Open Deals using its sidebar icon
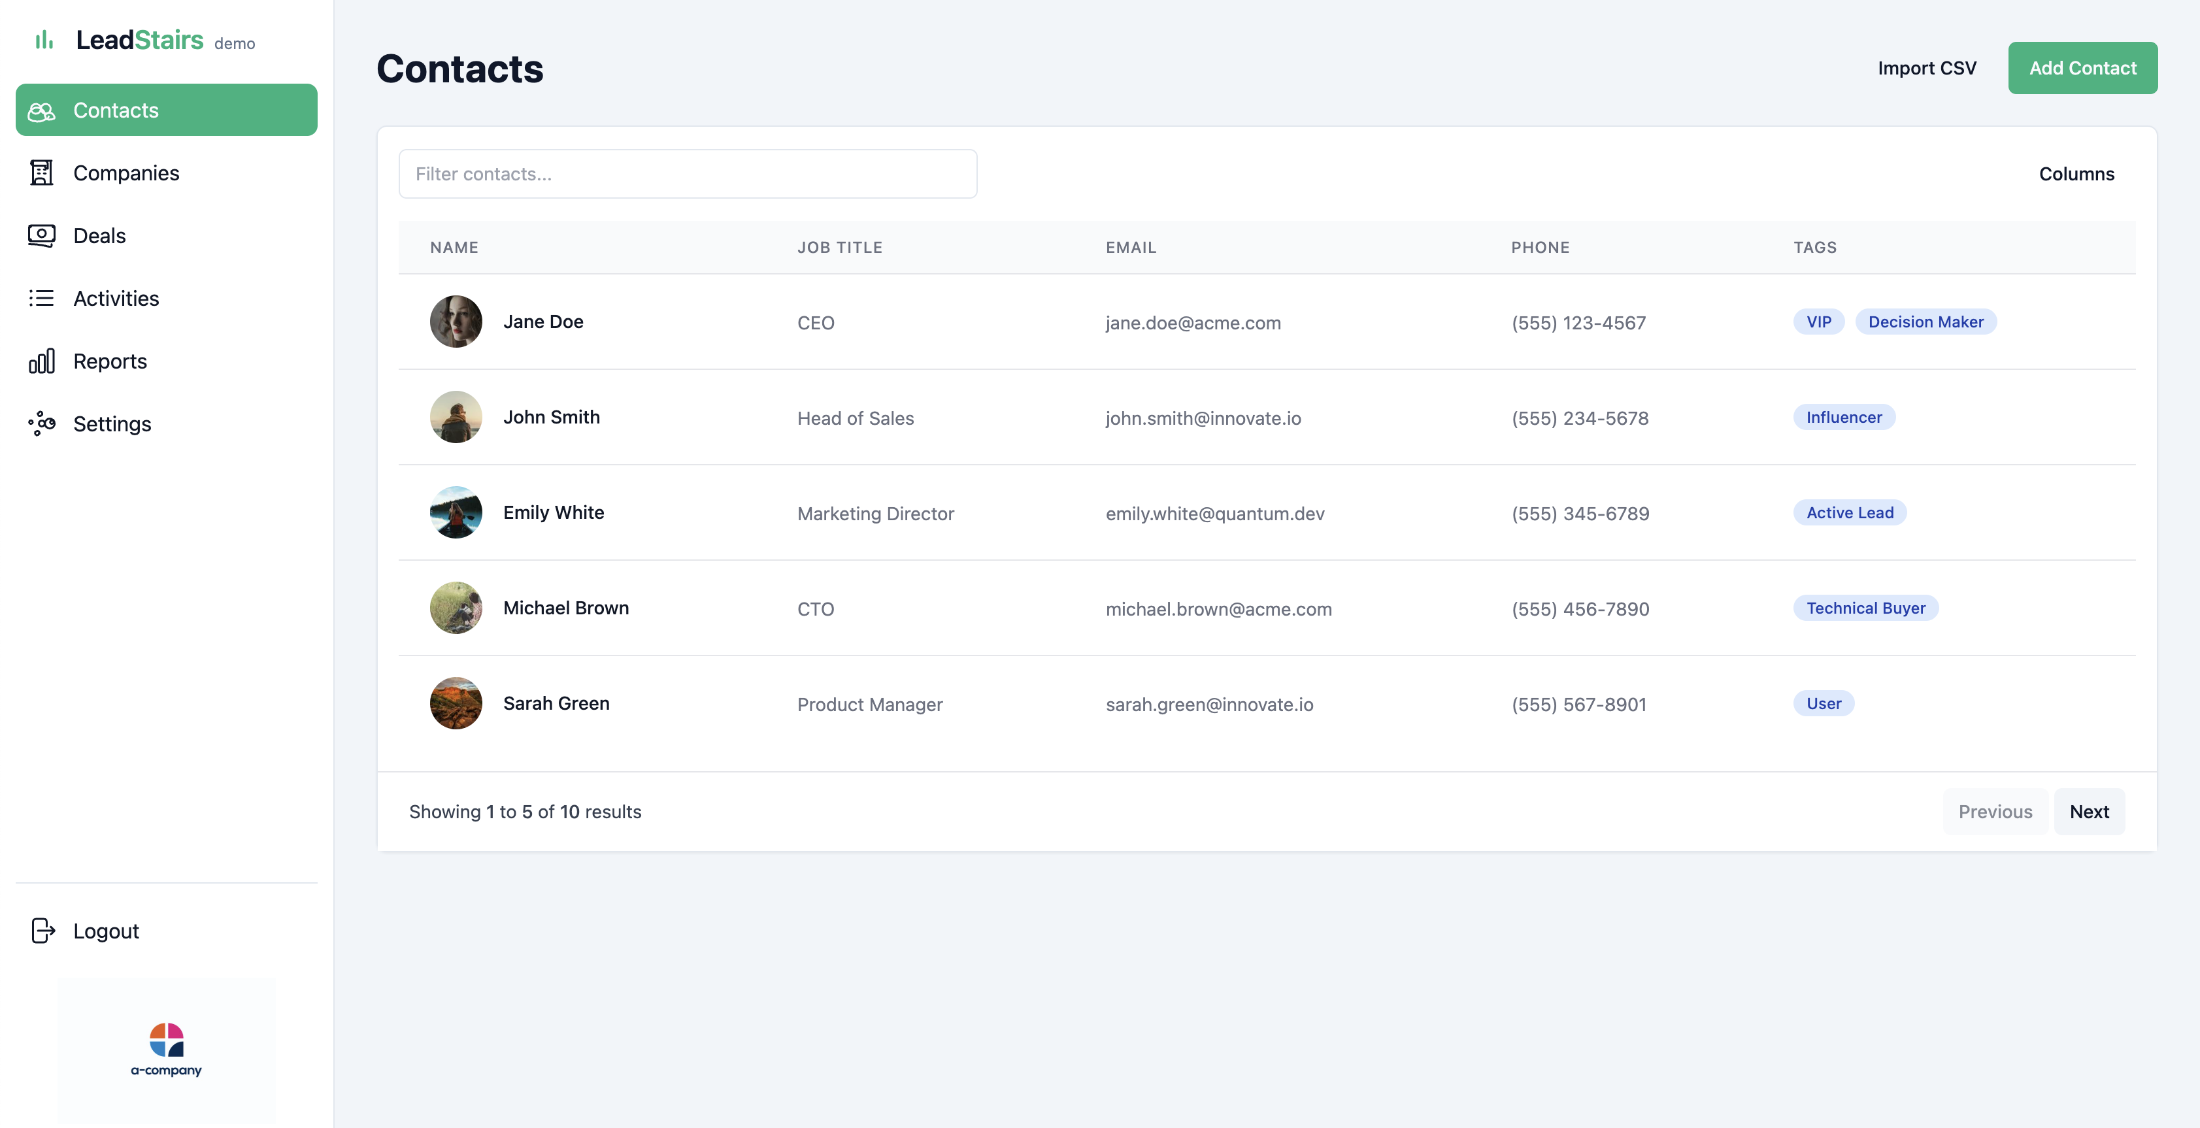 click(41, 236)
